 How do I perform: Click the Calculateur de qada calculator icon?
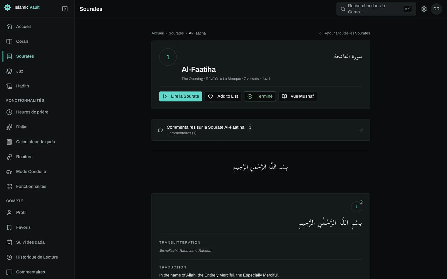click(x=9, y=142)
